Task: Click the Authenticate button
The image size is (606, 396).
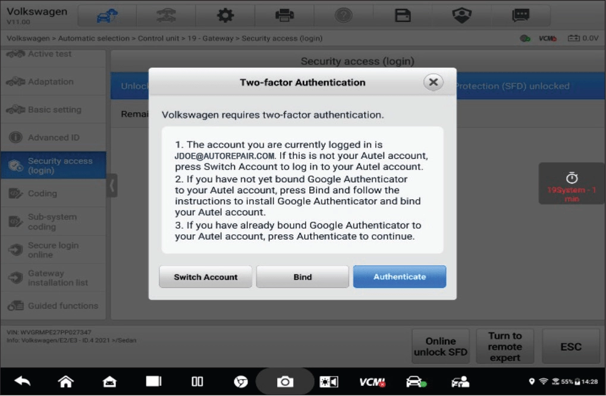Action: point(399,276)
